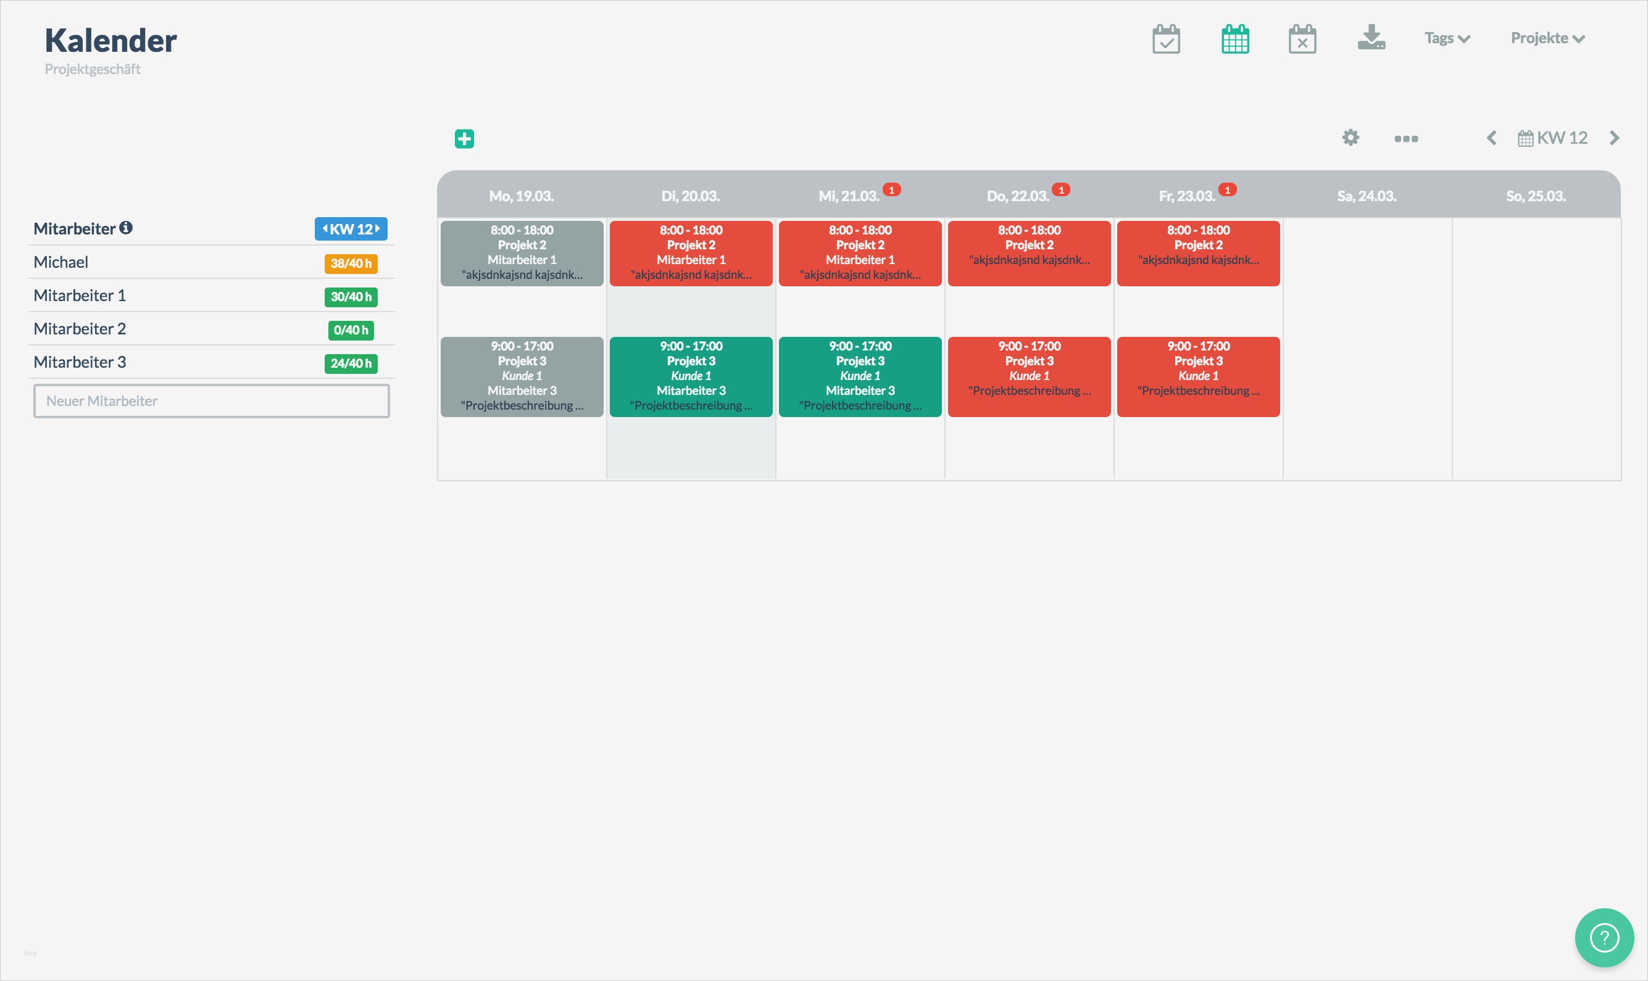
Task: Open the three dots more options
Action: click(x=1406, y=139)
